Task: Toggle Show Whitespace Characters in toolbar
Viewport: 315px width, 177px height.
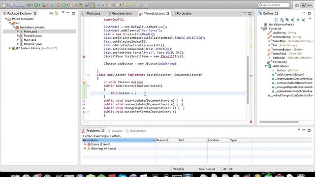Action: (x=103, y=5)
